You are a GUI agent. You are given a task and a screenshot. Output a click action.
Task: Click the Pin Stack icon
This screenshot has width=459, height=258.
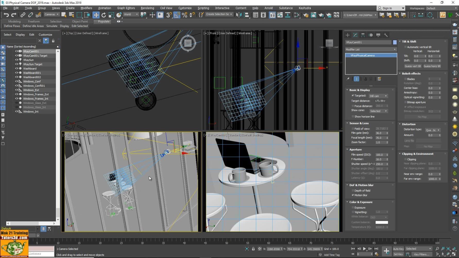pyautogui.click(x=348, y=79)
